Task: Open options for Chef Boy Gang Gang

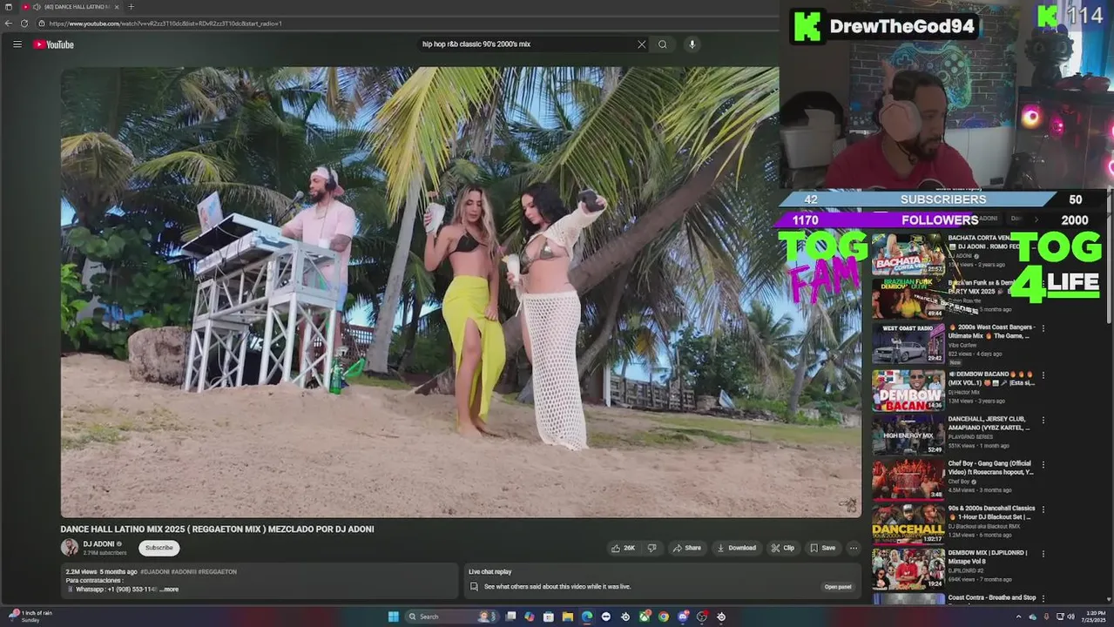Action: pyautogui.click(x=1043, y=465)
